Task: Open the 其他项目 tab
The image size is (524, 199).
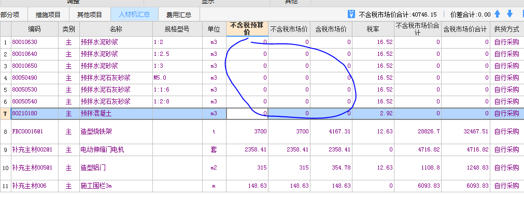Action: point(90,14)
